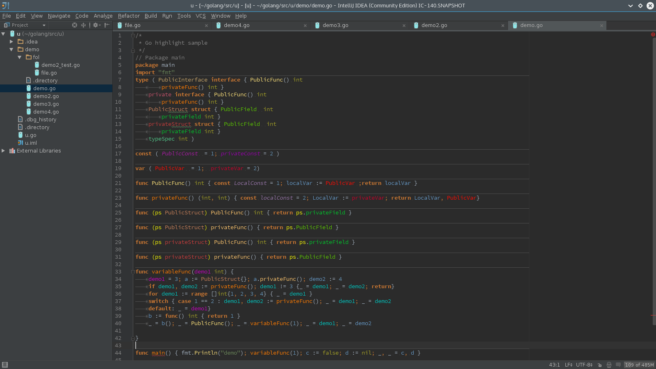Open the Hector inspection icon in status bar

609,365
